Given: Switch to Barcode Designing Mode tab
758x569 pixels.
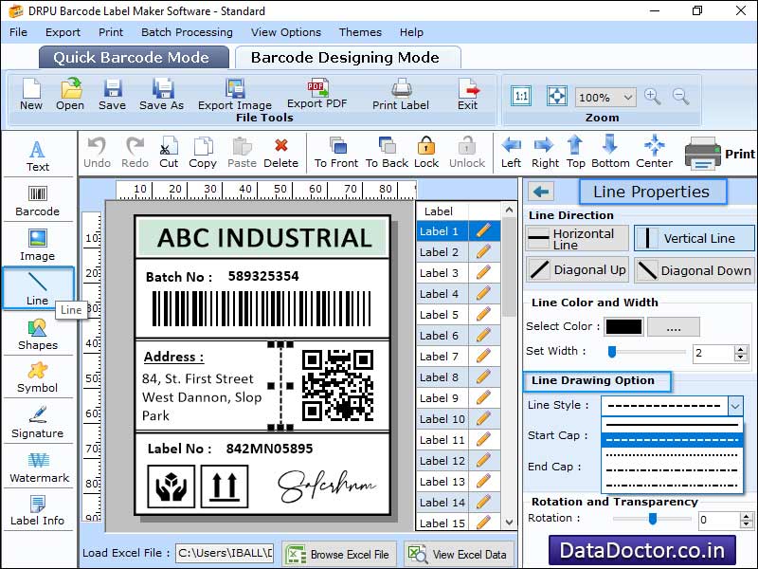Looking at the screenshot, I should (x=348, y=57).
